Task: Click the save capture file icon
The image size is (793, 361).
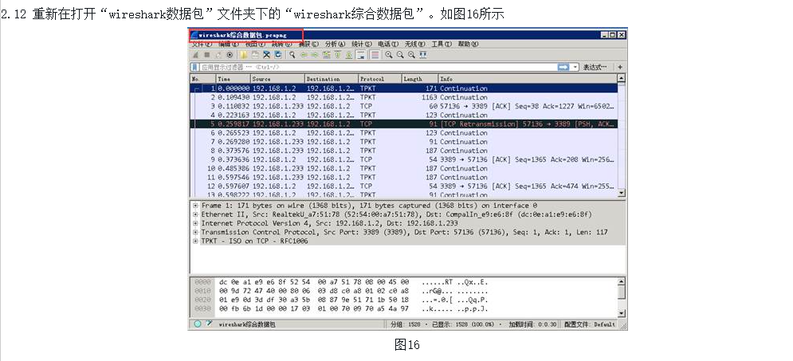Action: (x=255, y=55)
